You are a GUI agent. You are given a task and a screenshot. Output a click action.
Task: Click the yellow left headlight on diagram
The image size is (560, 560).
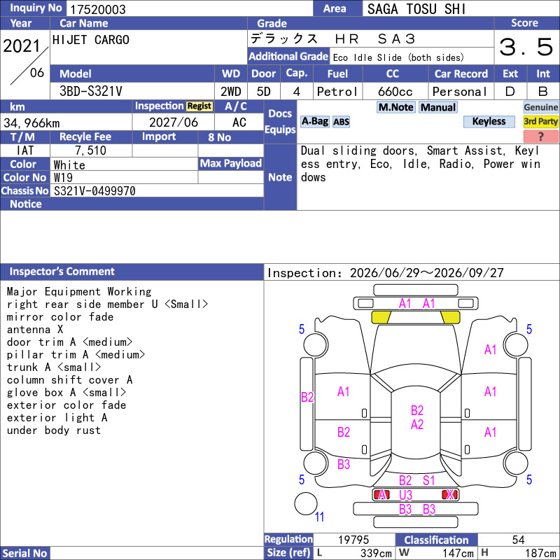(x=381, y=317)
